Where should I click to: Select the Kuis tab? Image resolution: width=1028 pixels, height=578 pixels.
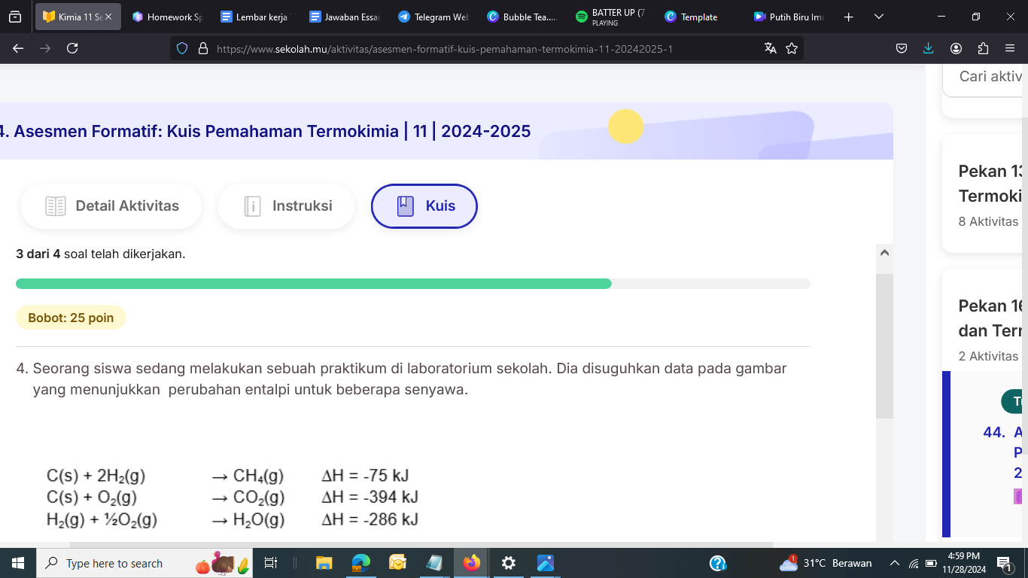click(424, 206)
